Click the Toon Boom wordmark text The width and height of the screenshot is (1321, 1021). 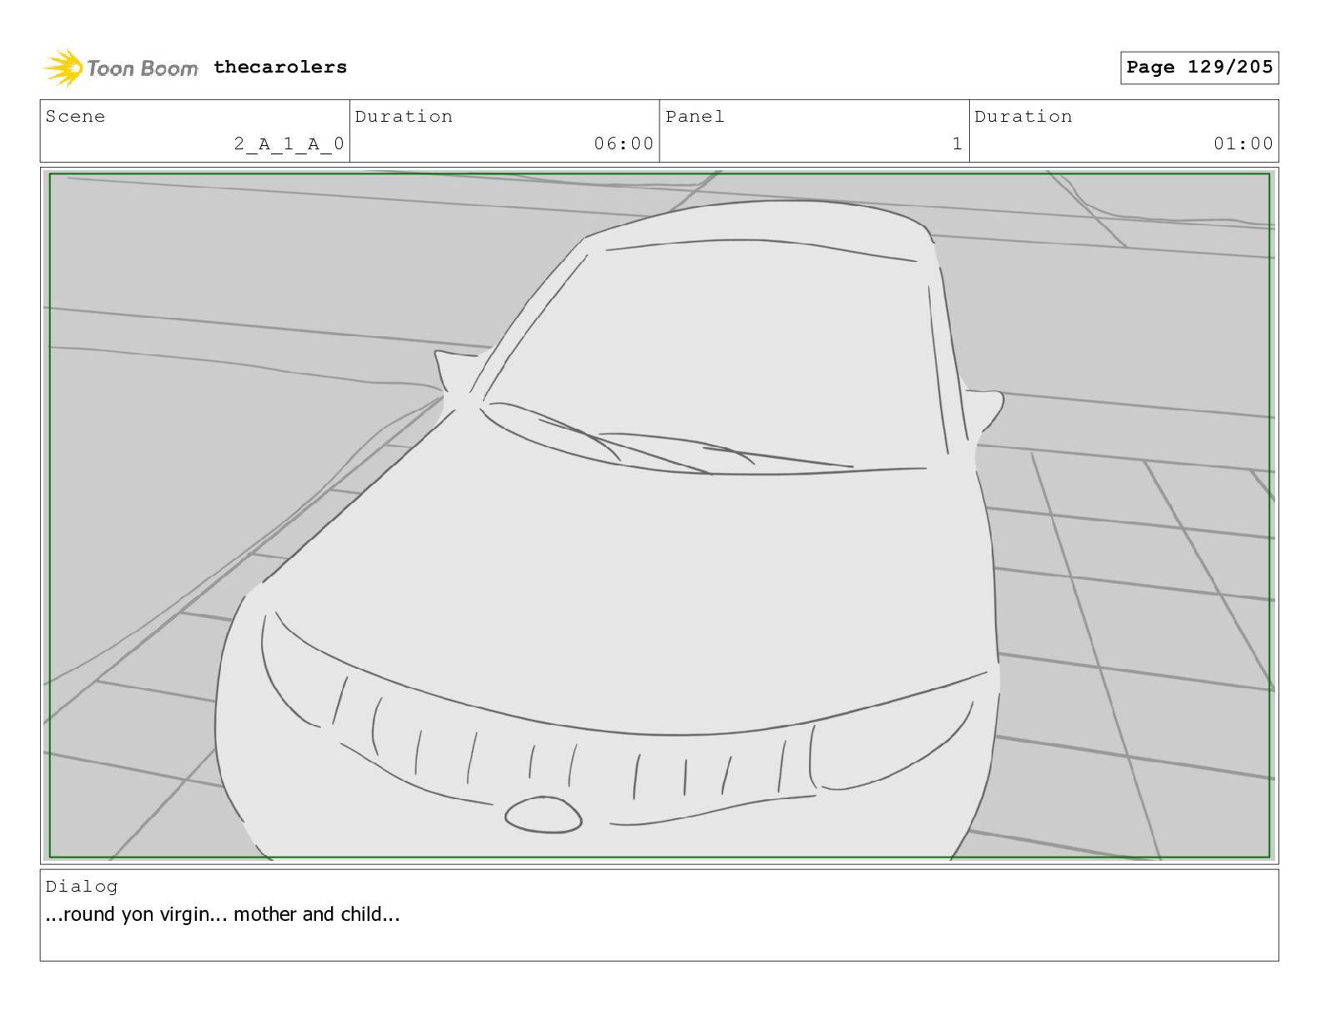(x=142, y=68)
